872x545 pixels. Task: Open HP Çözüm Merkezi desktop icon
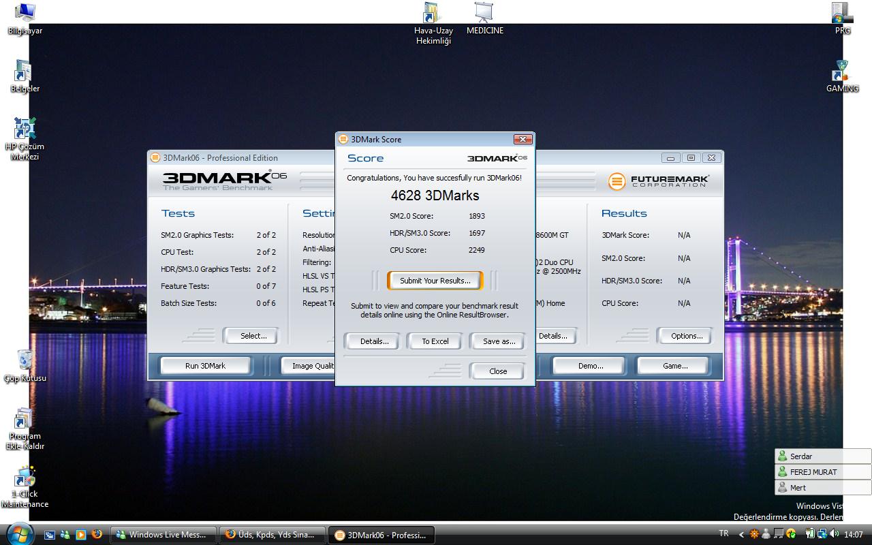[25, 139]
